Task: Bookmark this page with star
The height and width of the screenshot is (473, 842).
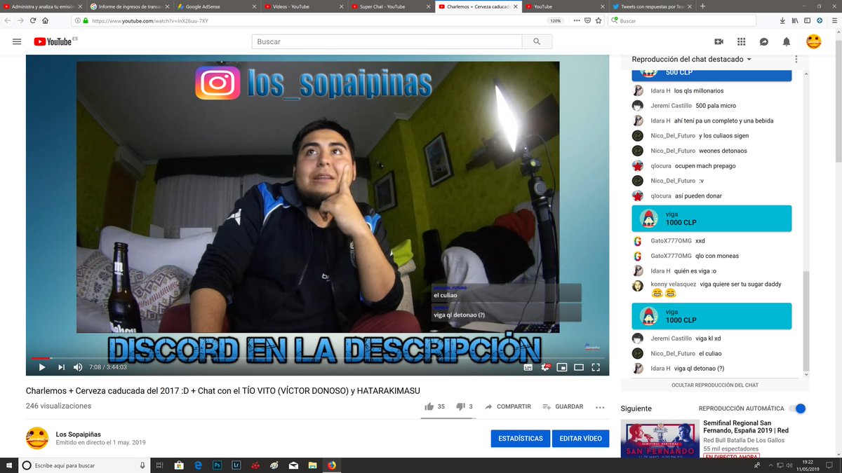Action: (599, 21)
